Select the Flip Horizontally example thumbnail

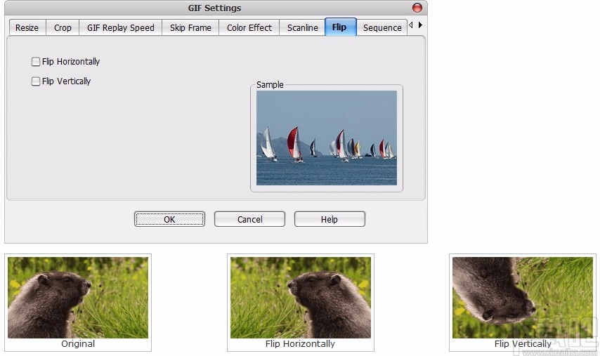301,298
